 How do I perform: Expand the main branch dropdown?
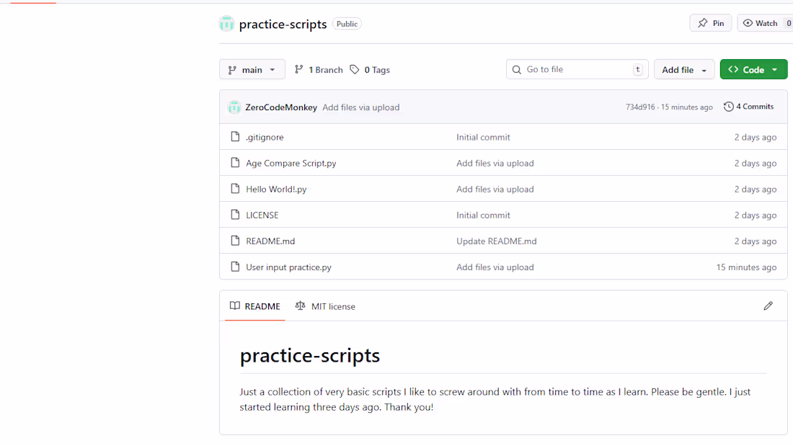pos(252,70)
